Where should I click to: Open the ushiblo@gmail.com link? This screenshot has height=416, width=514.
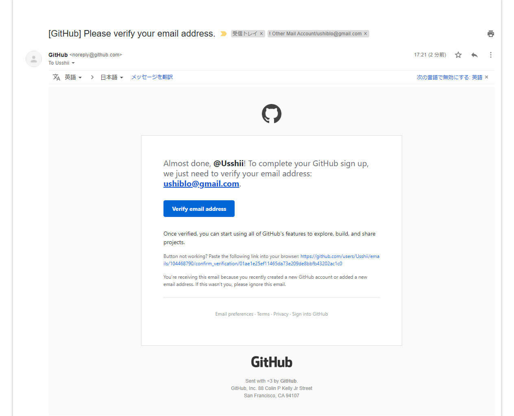pos(201,184)
